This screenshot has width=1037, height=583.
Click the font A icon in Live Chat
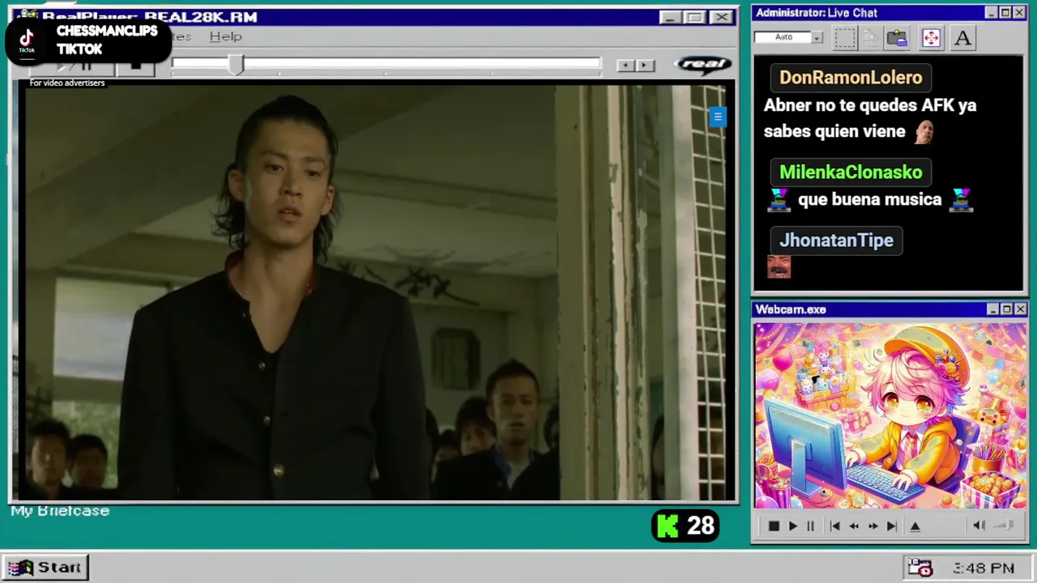tap(962, 37)
